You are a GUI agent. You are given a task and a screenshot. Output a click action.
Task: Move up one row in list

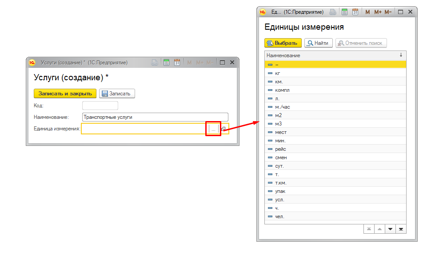click(x=379, y=229)
